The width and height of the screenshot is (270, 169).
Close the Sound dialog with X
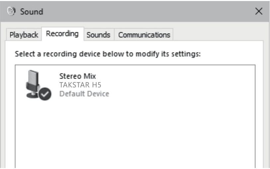point(259,12)
